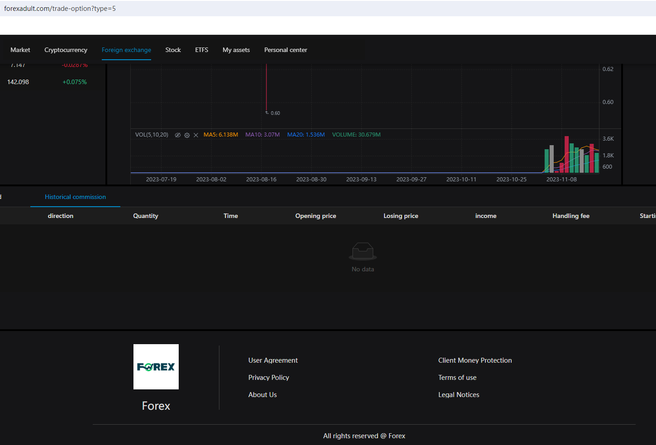
Task: Click the Forex logo in footer
Action: coord(156,367)
